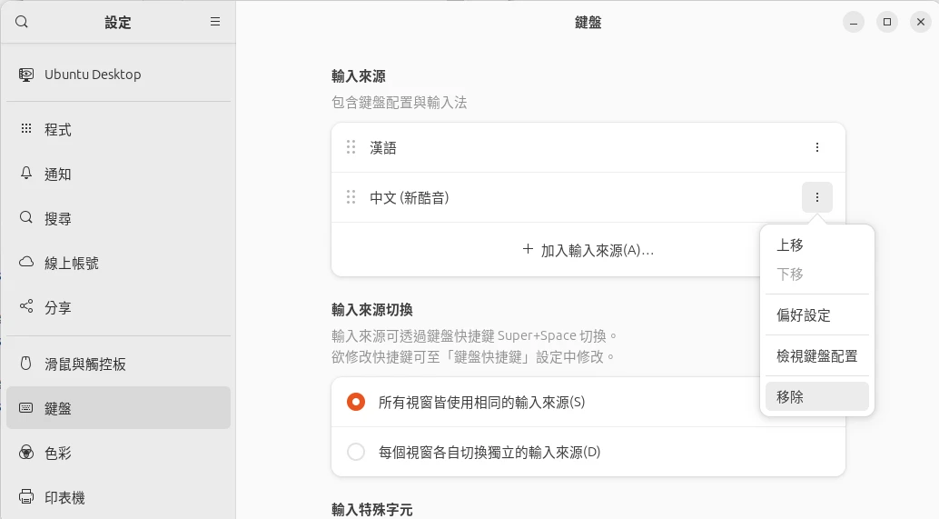Select 每個視窗各自切換獨立的輸入來源 radio button
This screenshot has width=939, height=519.
pos(356,452)
